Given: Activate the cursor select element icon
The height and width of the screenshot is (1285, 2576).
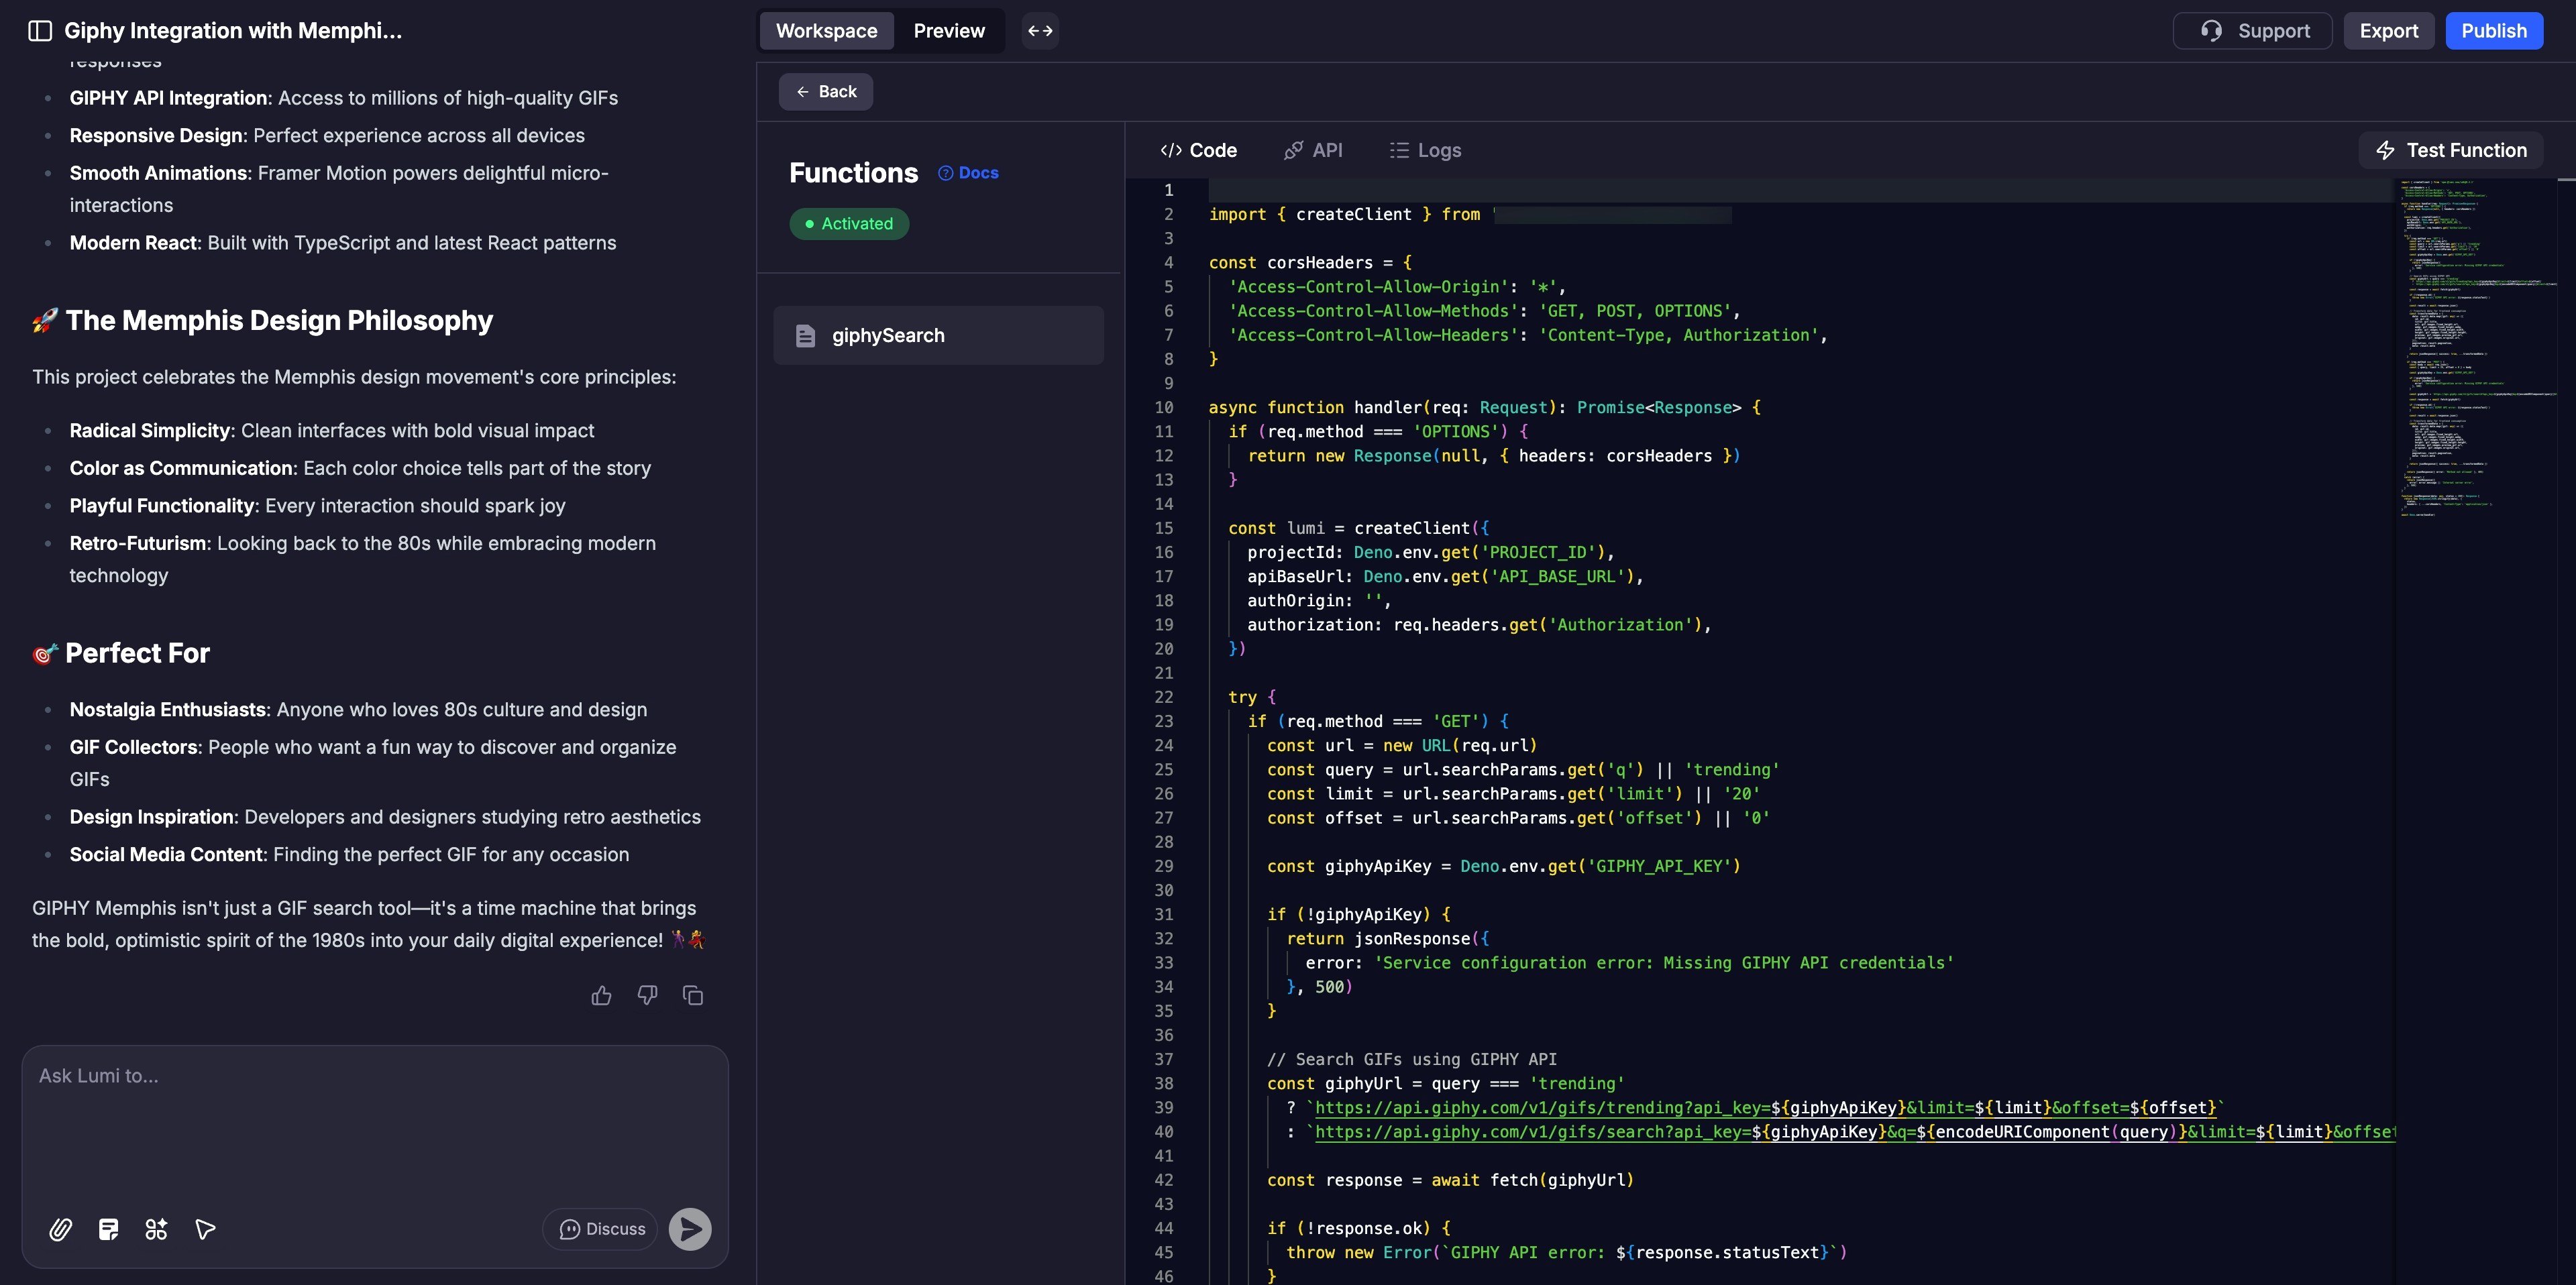Looking at the screenshot, I should [205, 1229].
